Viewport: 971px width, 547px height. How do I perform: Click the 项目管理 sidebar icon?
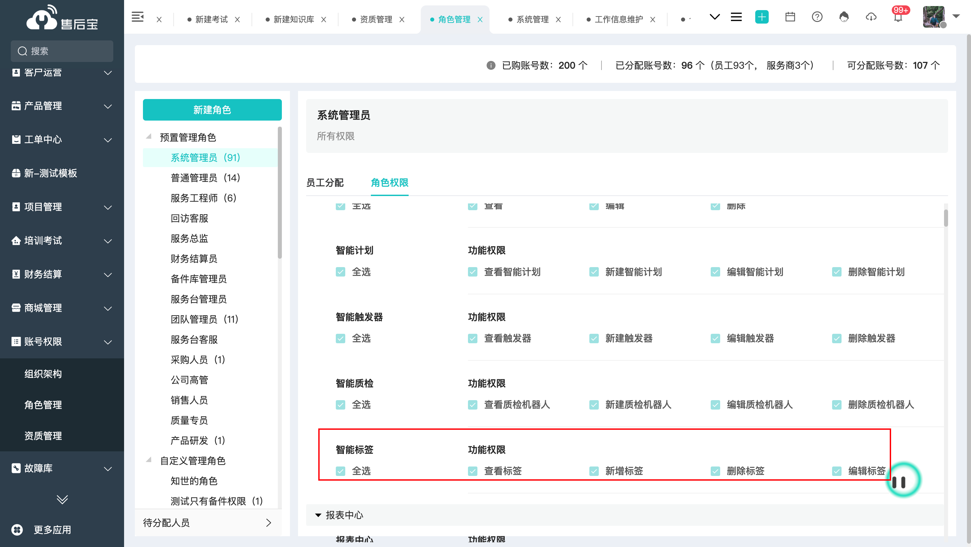click(x=16, y=207)
